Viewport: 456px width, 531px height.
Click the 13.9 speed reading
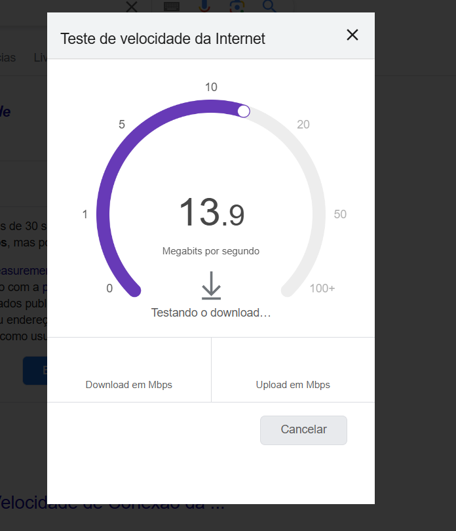[212, 212]
